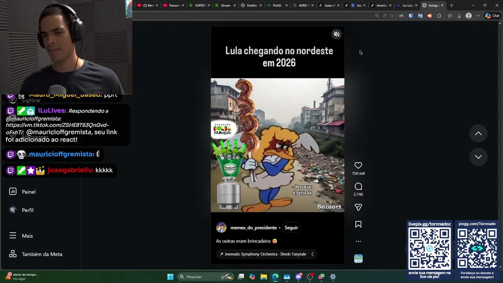Open the Copilot Chat button

492,16
